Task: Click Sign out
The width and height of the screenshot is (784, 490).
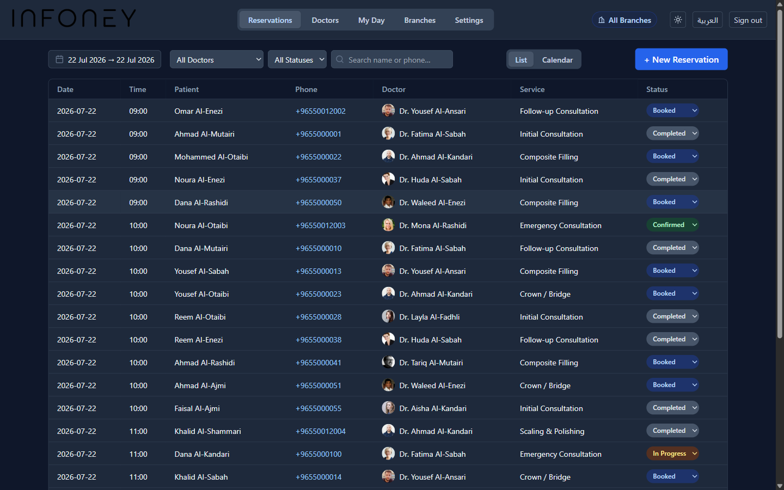Action: (748, 20)
